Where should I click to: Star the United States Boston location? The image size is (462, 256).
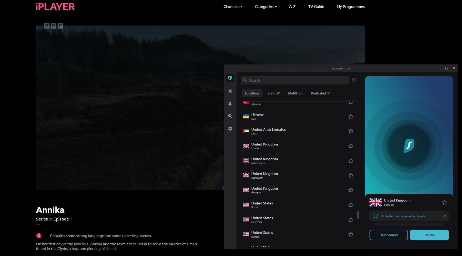pos(351,205)
